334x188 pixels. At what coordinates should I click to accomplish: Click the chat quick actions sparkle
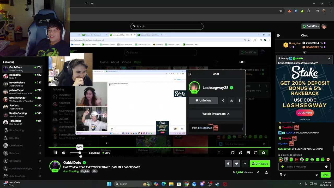283,167
